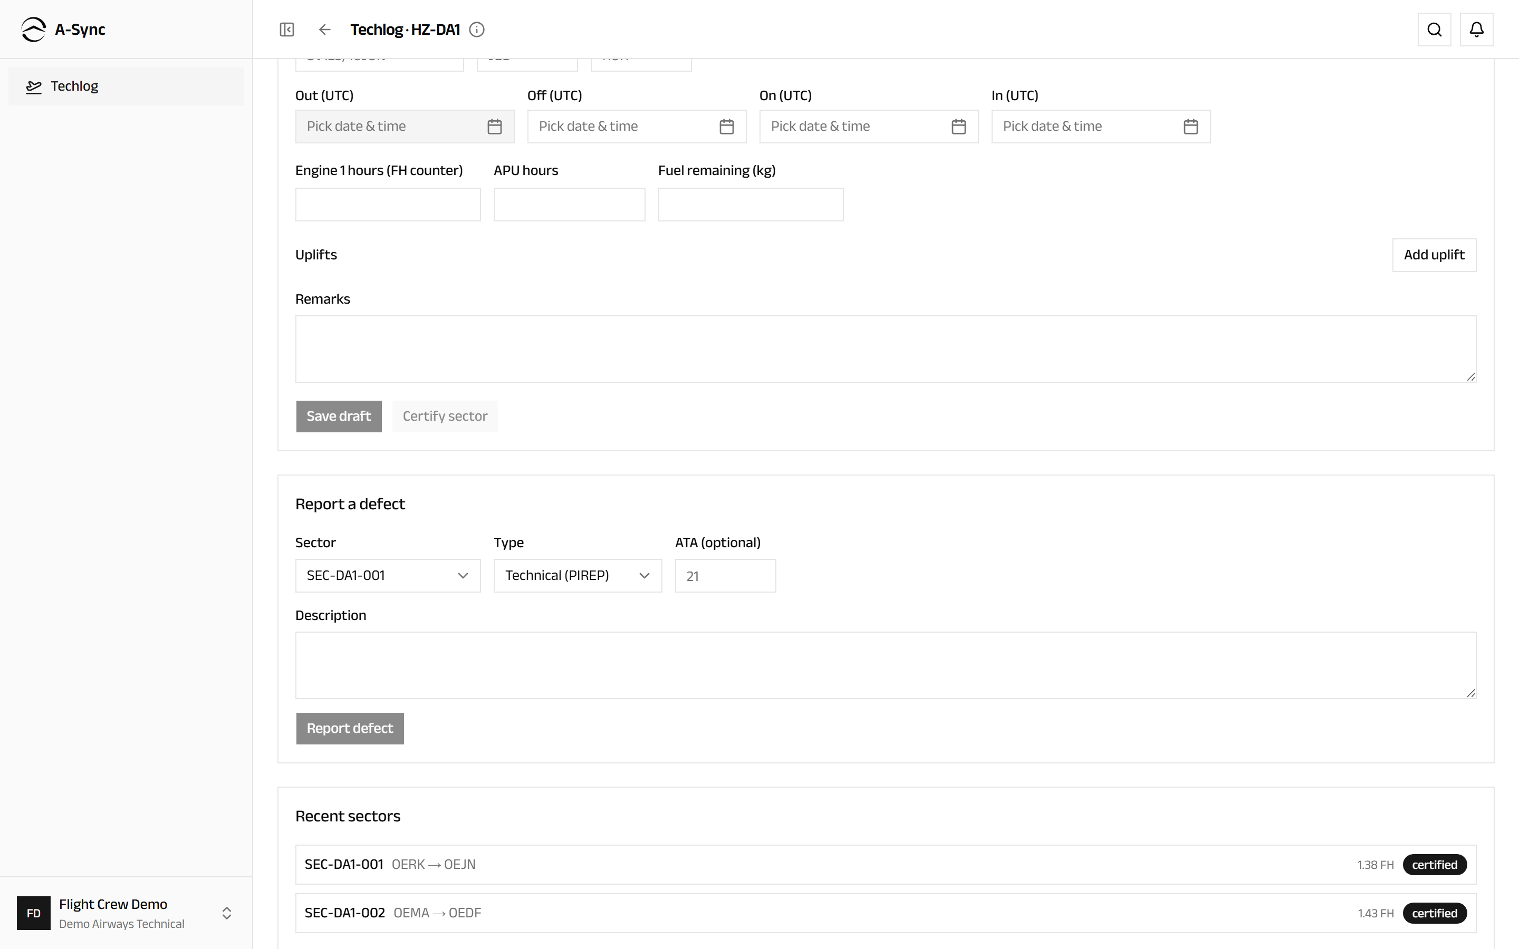1519x949 pixels.
Task: Open the In (UTC) calendar picker icon
Action: pyautogui.click(x=1191, y=127)
